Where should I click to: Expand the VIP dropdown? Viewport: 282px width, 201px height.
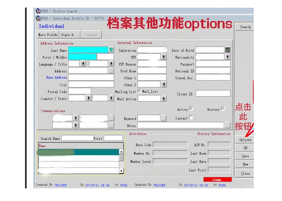coord(164,57)
